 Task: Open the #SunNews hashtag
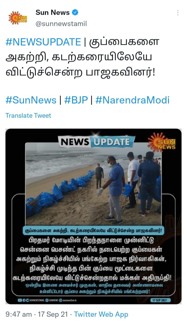[31, 100]
